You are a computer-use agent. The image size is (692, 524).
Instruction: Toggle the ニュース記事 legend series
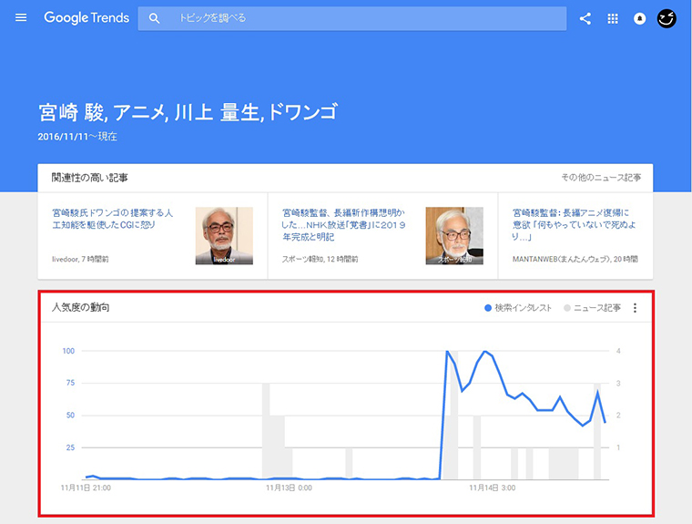pyautogui.click(x=592, y=308)
